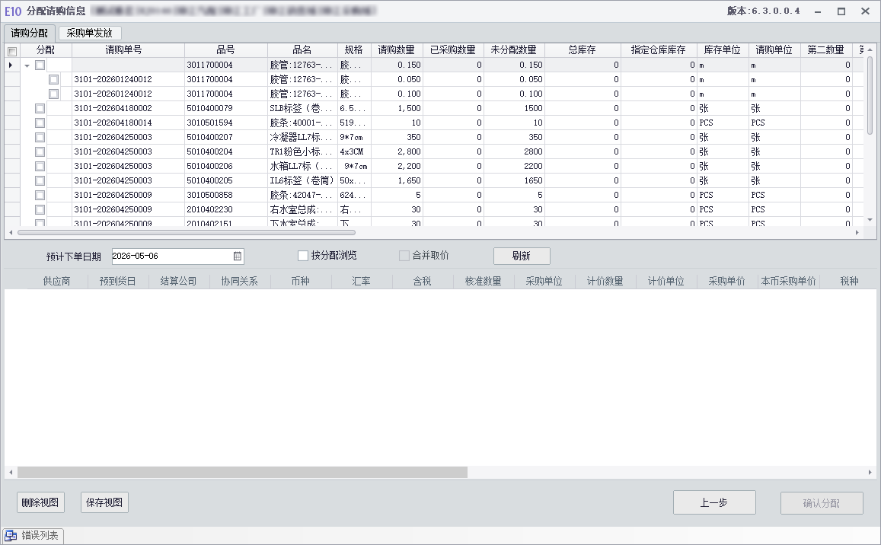881x545 pixels.
Task: Click the upper grid scroll-up arrow
Action: click(x=870, y=50)
